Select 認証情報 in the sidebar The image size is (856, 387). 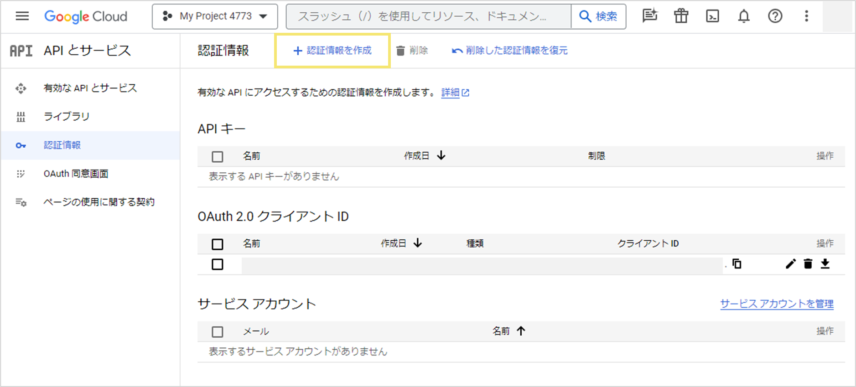[x=90, y=145]
